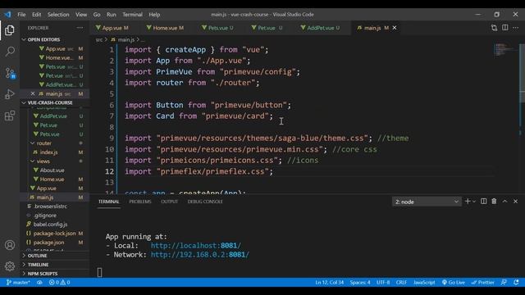
Task: Switch to Problems panel tab
Action: [140, 202]
